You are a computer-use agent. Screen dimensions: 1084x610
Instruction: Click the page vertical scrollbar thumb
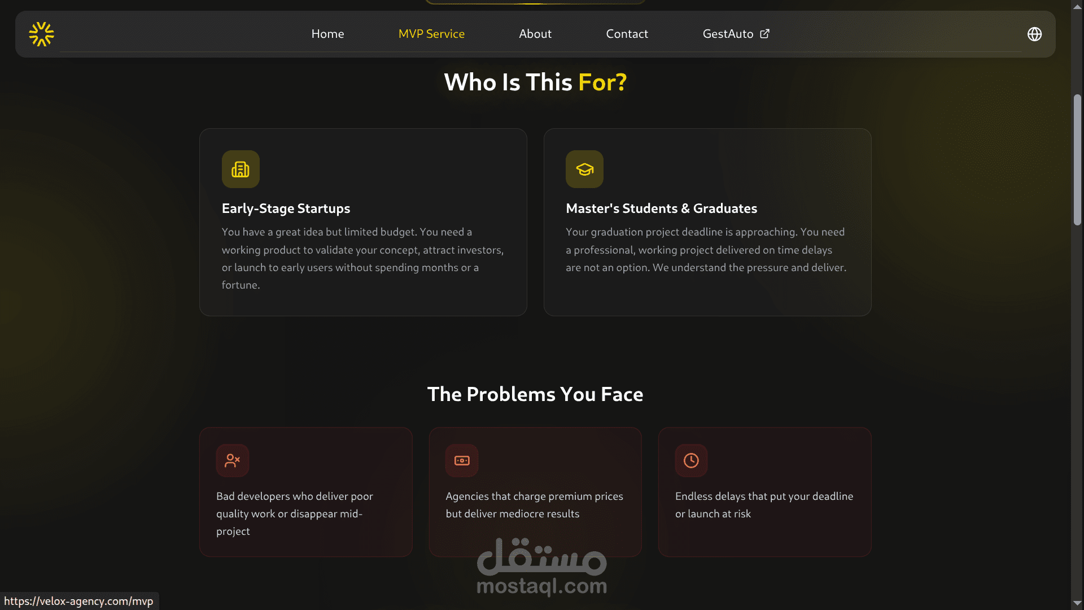[1077, 160]
